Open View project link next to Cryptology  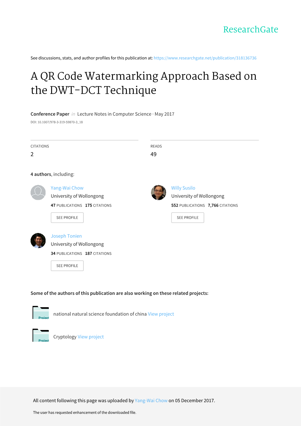point(91,337)
